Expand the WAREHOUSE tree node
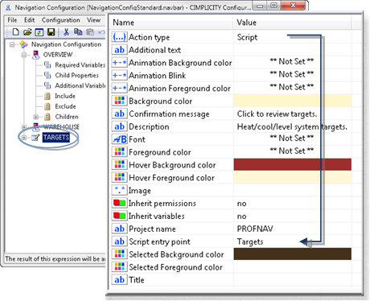The width and height of the screenshot is (370, 301). coord(24,127)
